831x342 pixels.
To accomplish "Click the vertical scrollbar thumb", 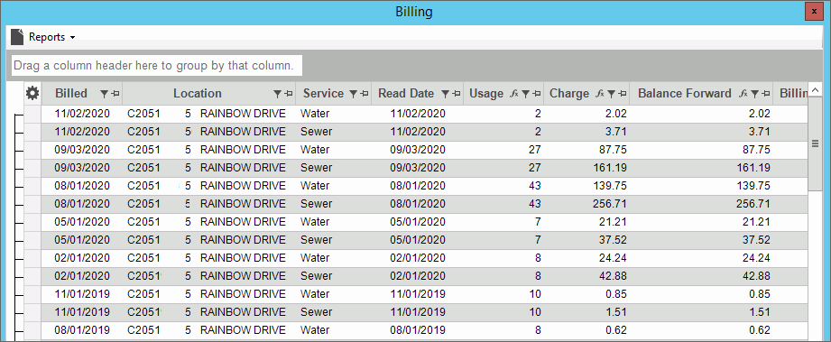I will tap(815, 143).
